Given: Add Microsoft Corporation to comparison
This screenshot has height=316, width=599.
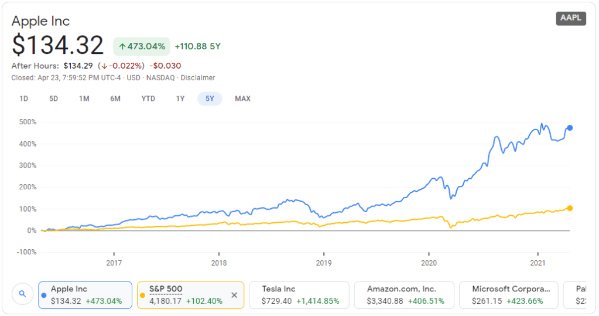Looking at the screenshot, I should (x=509, y=295).
